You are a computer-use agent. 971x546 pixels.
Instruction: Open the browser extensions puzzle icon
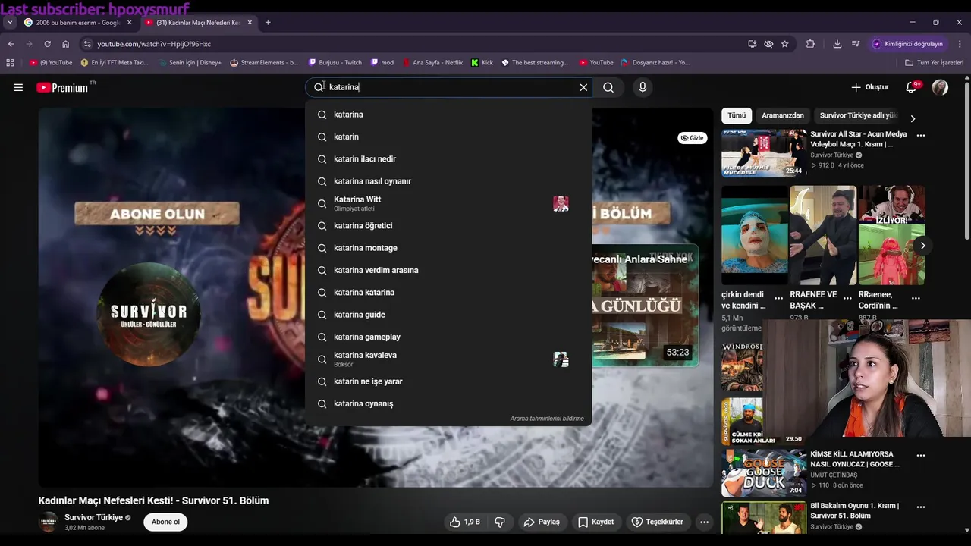tap(810, 44)
